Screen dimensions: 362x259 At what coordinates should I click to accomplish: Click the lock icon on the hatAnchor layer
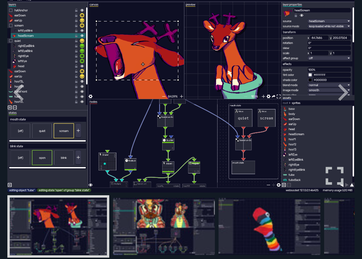(76, 10)
